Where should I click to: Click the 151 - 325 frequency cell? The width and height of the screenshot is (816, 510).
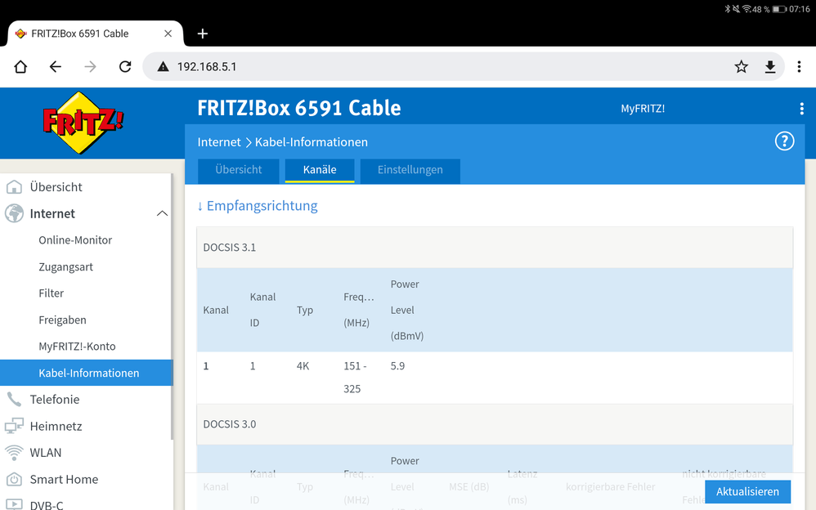[355, 378]
